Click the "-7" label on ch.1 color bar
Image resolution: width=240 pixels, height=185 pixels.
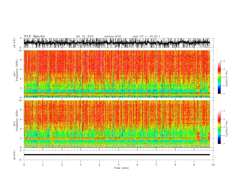pos(223,94)
